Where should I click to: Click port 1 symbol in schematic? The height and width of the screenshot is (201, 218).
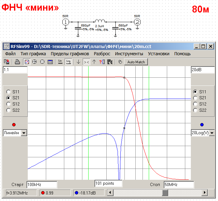[65, 22]
